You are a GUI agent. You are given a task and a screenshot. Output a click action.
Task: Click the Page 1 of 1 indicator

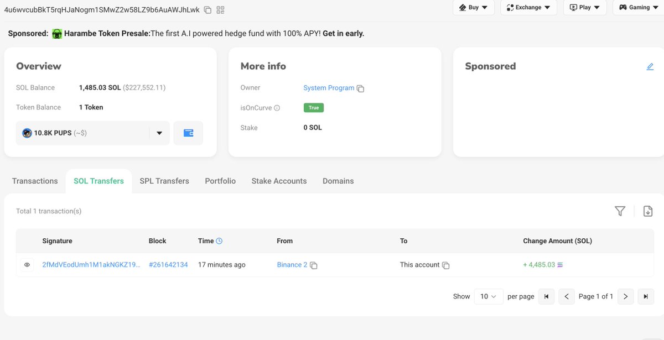click(x=596, y=296)
